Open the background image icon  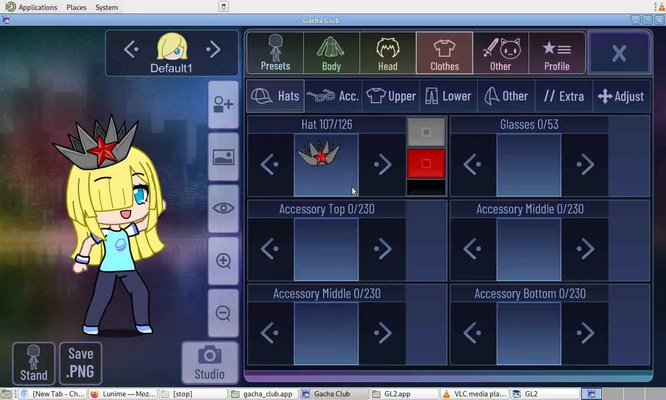coord(223,157)
